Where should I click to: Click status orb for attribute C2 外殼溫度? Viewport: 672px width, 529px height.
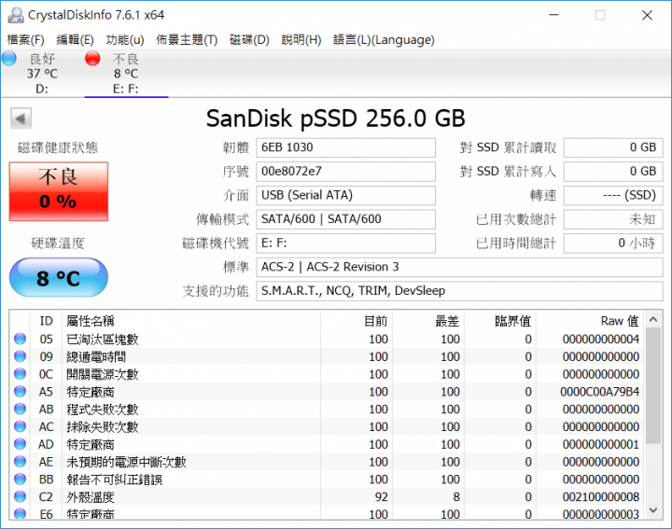click(21, 496)
